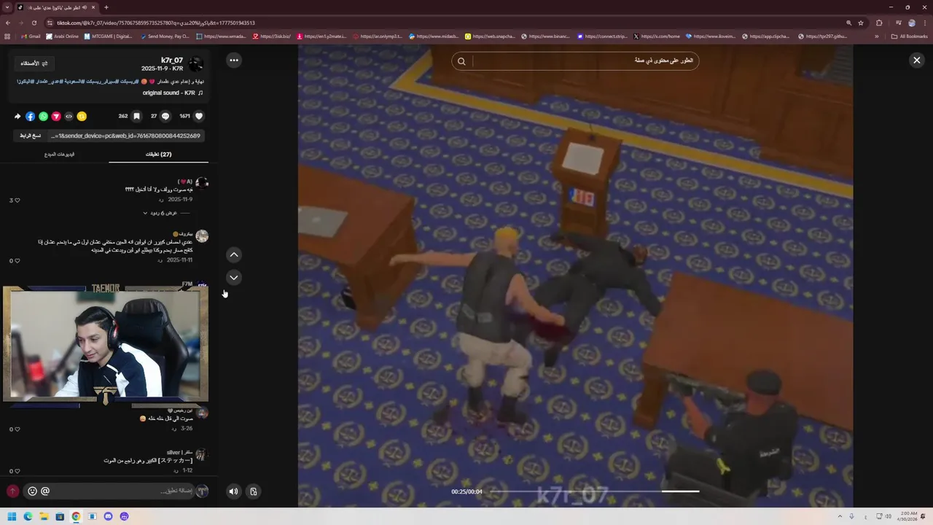Share the video to Facebook
Image resolution: width=933 pixels, height=525 pixels.
(30, 116)
